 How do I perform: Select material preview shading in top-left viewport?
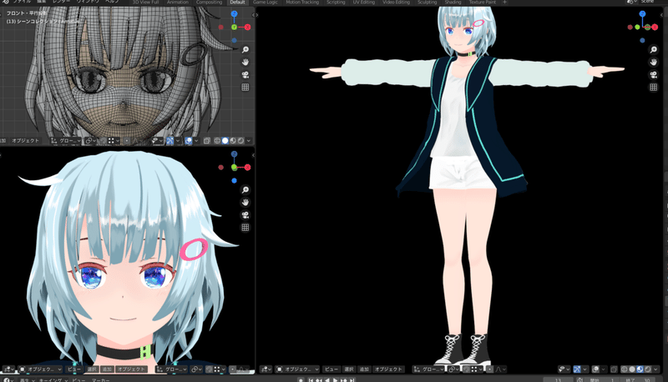233,141
